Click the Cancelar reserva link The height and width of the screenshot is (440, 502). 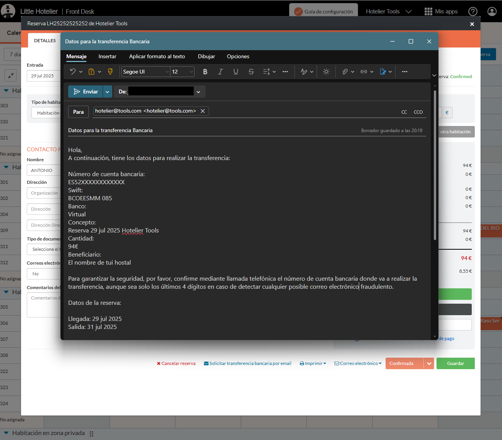pos(176,363)
